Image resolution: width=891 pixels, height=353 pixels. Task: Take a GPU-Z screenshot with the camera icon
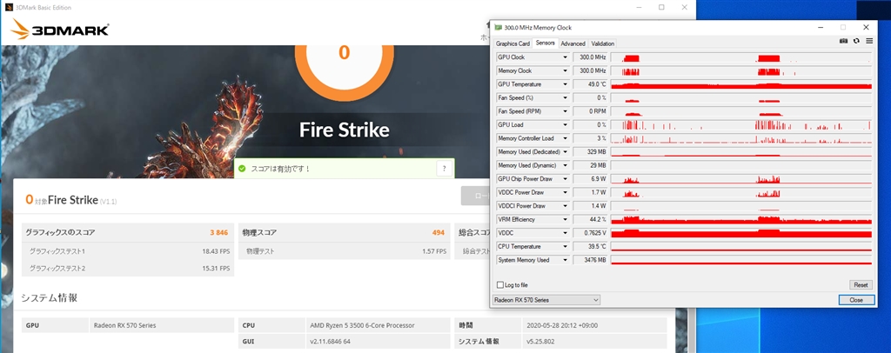[844, 41]
